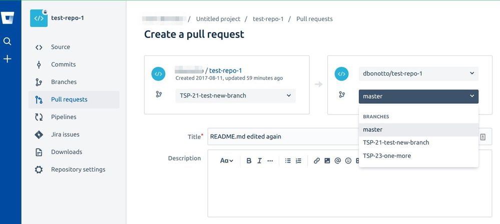Open Downloads in the sidebar

click(74, 152)
